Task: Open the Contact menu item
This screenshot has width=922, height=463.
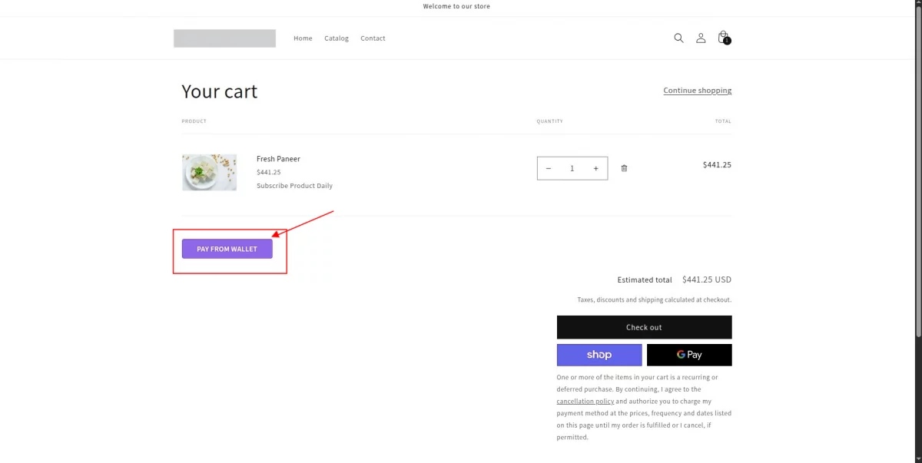Action: (373, 38)
